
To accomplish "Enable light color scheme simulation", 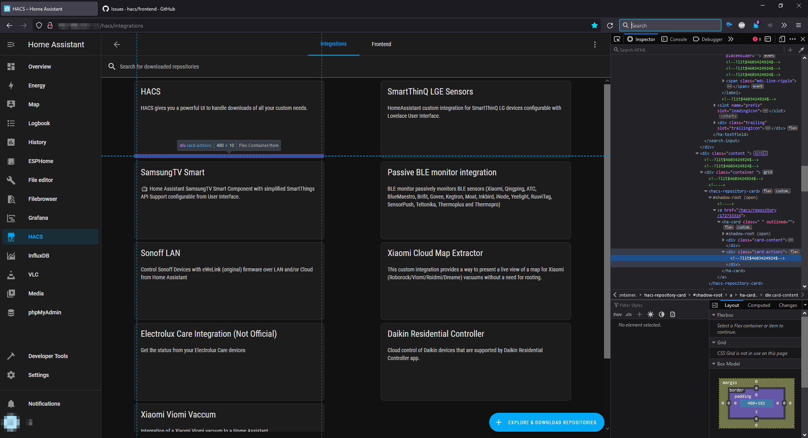I will [651, 314].
